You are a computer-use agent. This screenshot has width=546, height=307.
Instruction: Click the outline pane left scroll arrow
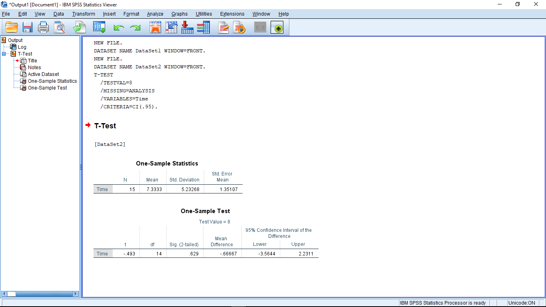[4, 294]
